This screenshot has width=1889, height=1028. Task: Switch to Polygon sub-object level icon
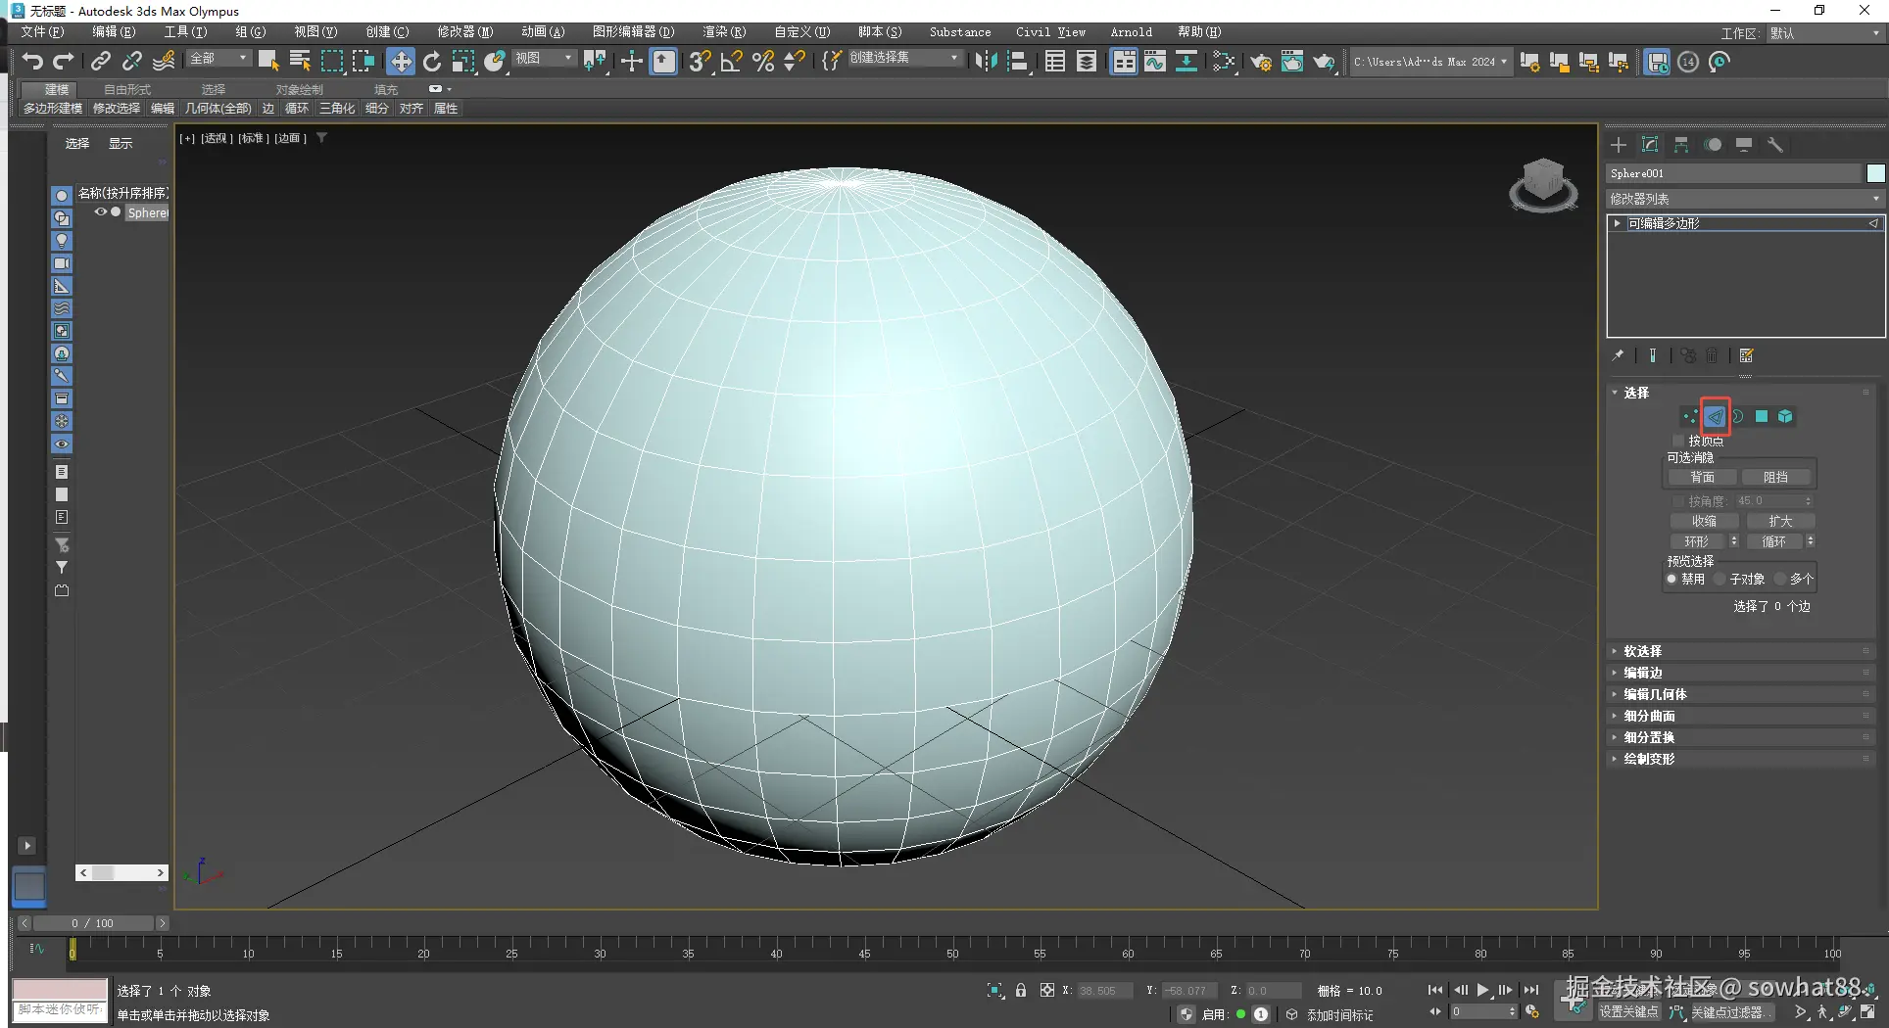pyautogui.click(x=1762, y=416)
